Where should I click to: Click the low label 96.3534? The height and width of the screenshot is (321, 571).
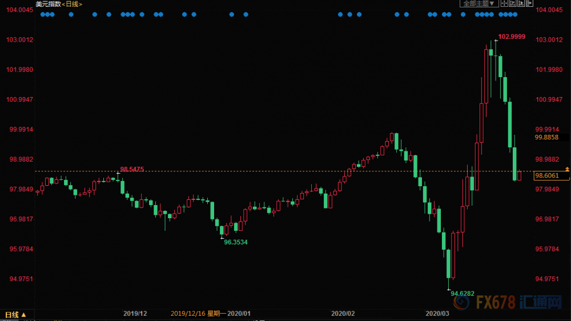(236, 242)
